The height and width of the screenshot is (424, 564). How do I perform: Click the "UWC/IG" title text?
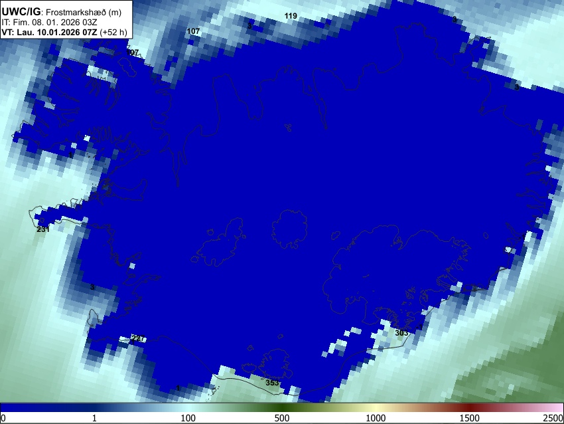pos(21,12)
